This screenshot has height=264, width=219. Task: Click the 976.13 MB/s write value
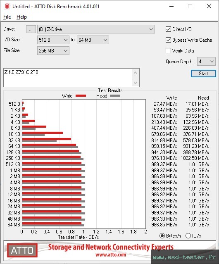coord(164,158)
